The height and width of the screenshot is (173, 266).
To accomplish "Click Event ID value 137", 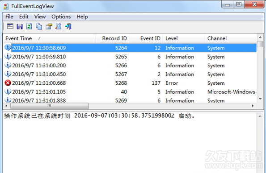I will (156, 83).
